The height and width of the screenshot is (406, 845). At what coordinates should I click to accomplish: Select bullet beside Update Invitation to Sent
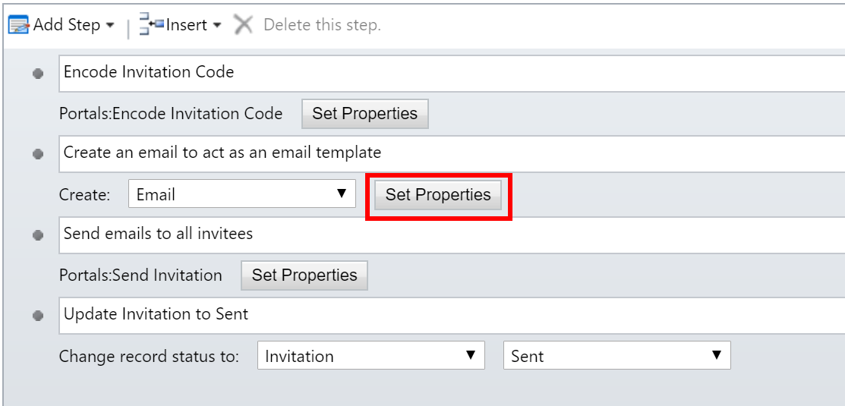(x=38, y=316)
